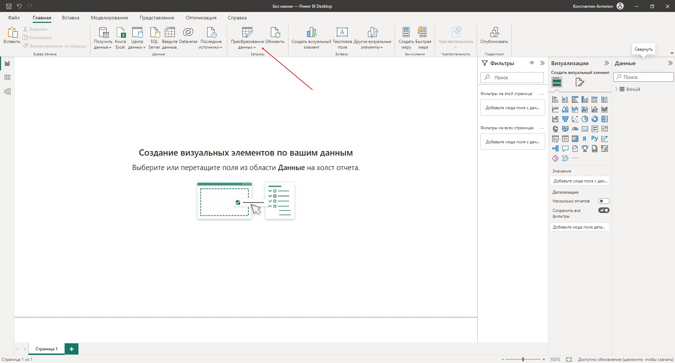Select treemap visualization

pos(605,119)
